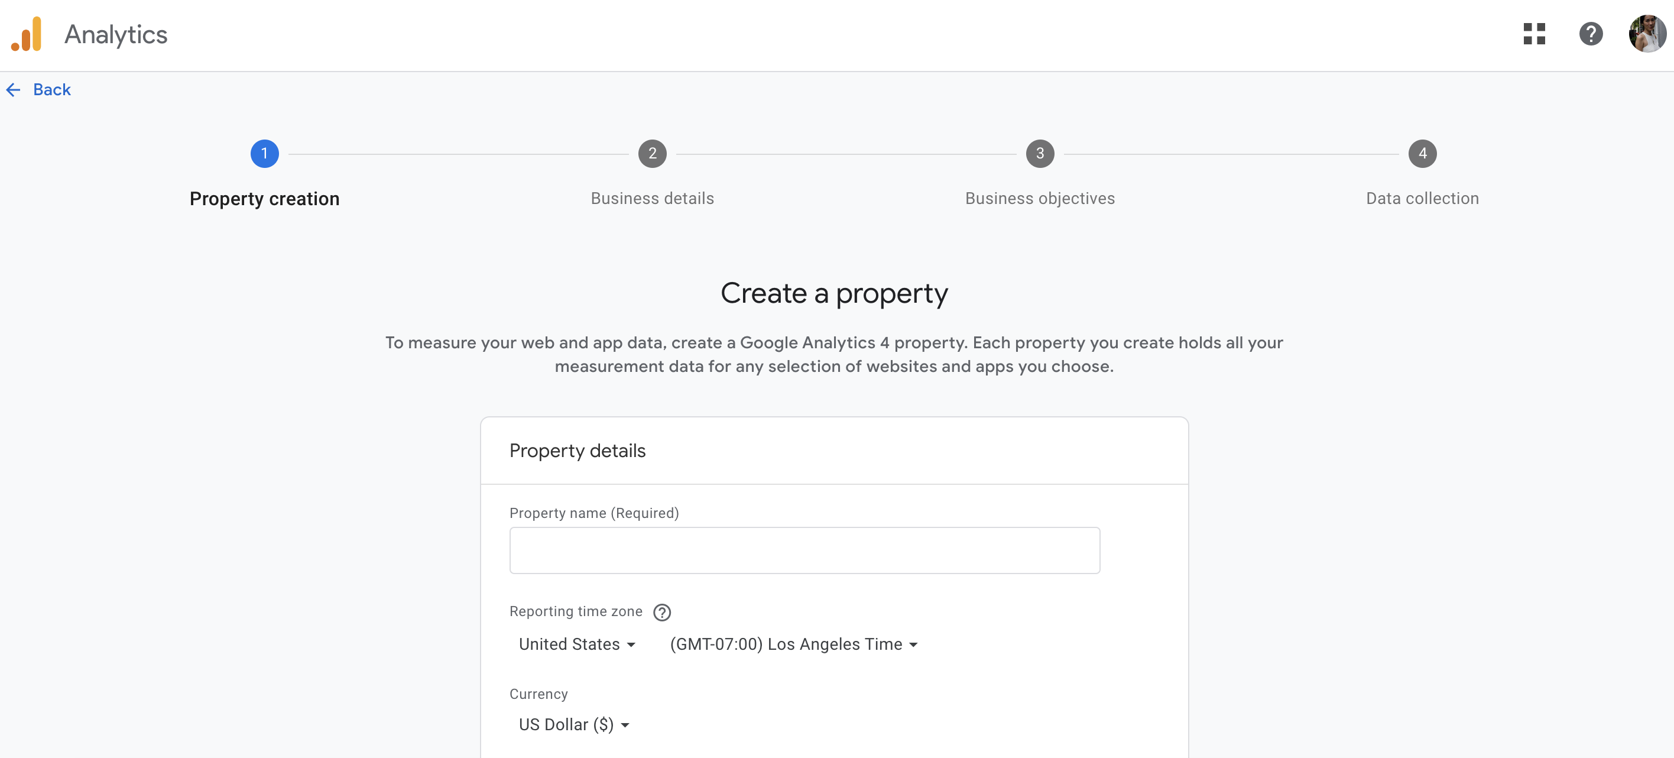Select the Data collection step label
This screenshot has height=758, width=1674.
tap(1422, 199)
